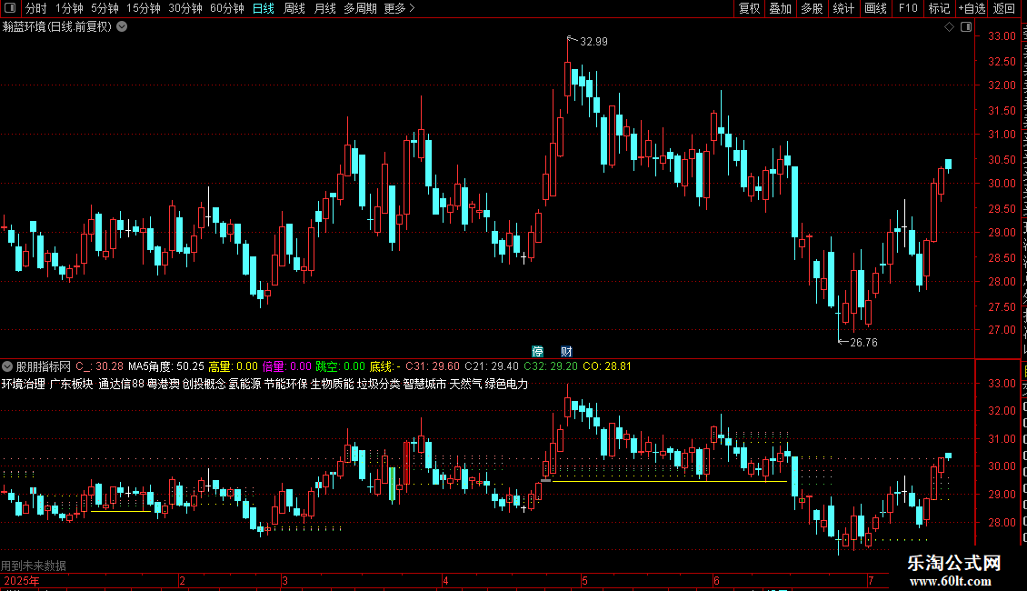Click the 财 financial marker icon

pos(566,352)
